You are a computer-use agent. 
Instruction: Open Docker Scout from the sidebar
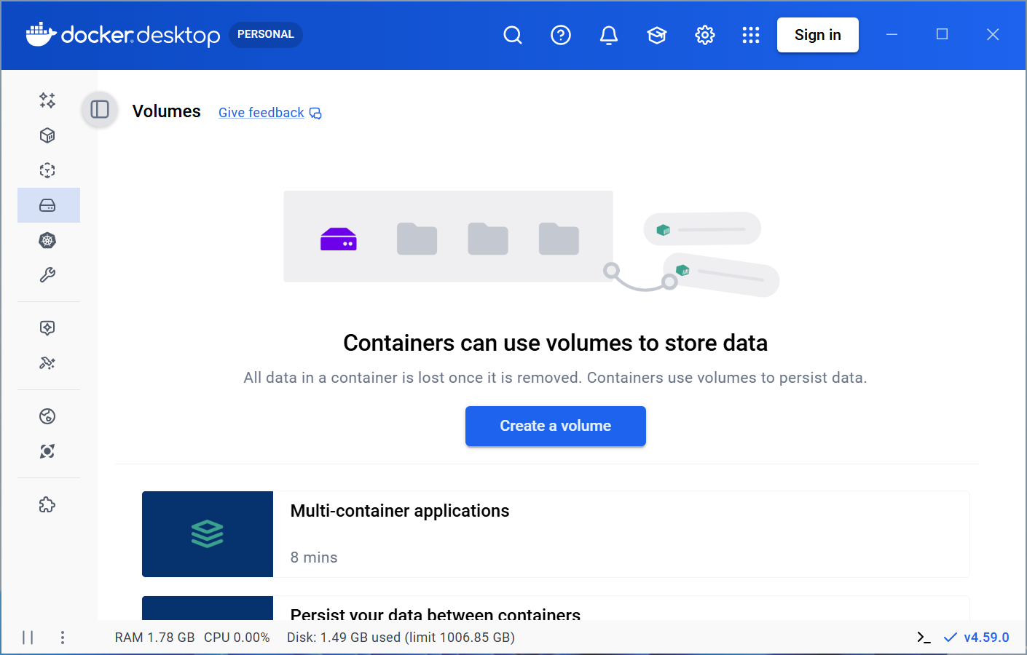(47, 451)
